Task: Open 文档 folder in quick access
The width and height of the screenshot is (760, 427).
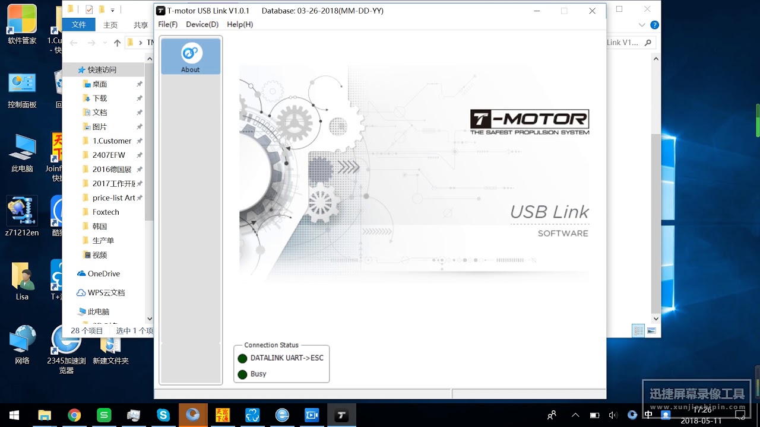Action: [100, 113]
